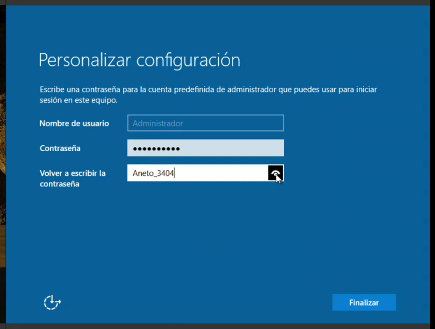Click the dark bar above the blue panel
Viewport: 435px width, 329px height.
tap(218, 2)
